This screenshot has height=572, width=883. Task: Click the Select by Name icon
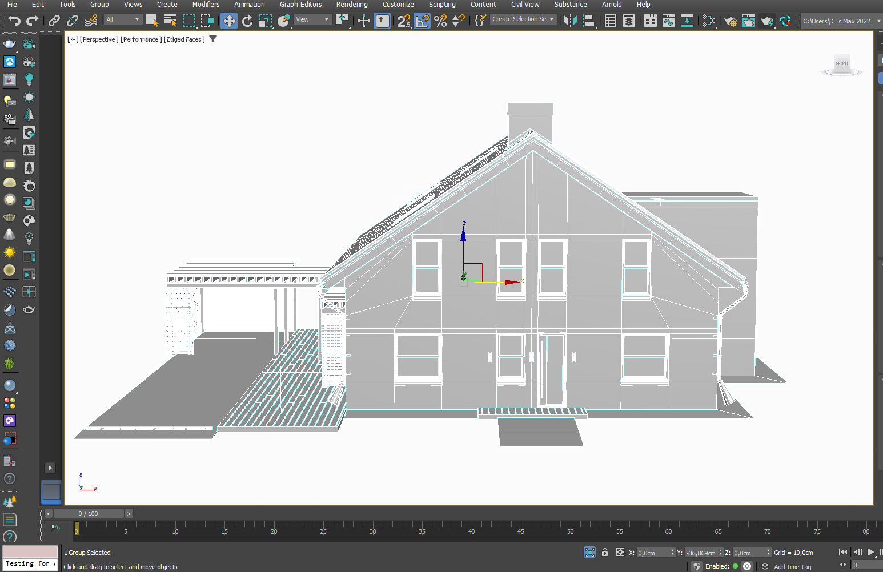click(x=170, y=21)
